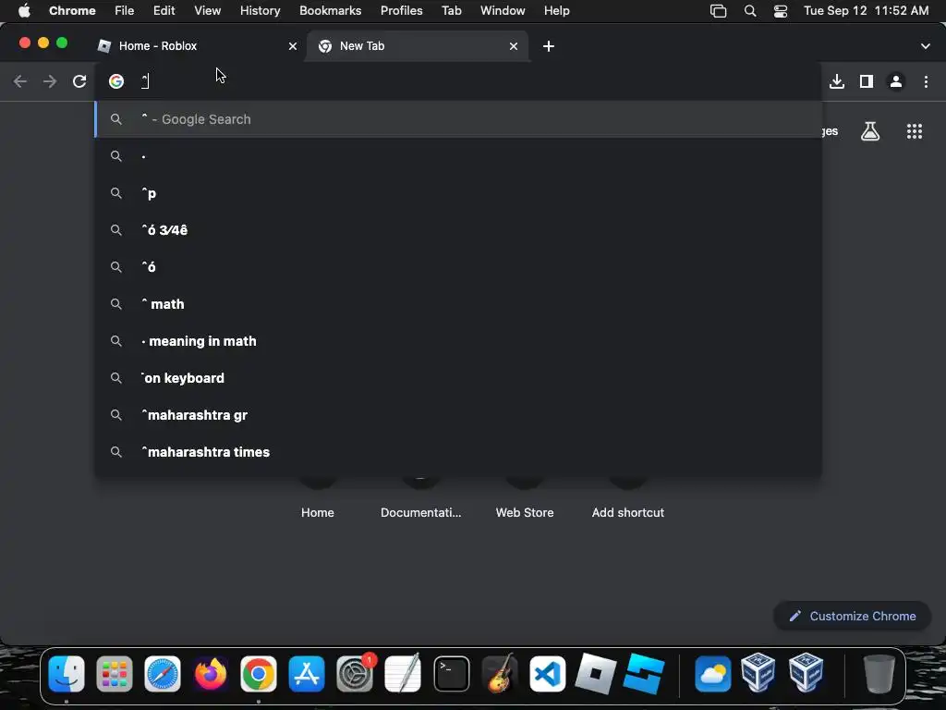This screenshot has height=710, width=946.
Task: Open Launchpad from the dock
Action: tap(115, 673)
